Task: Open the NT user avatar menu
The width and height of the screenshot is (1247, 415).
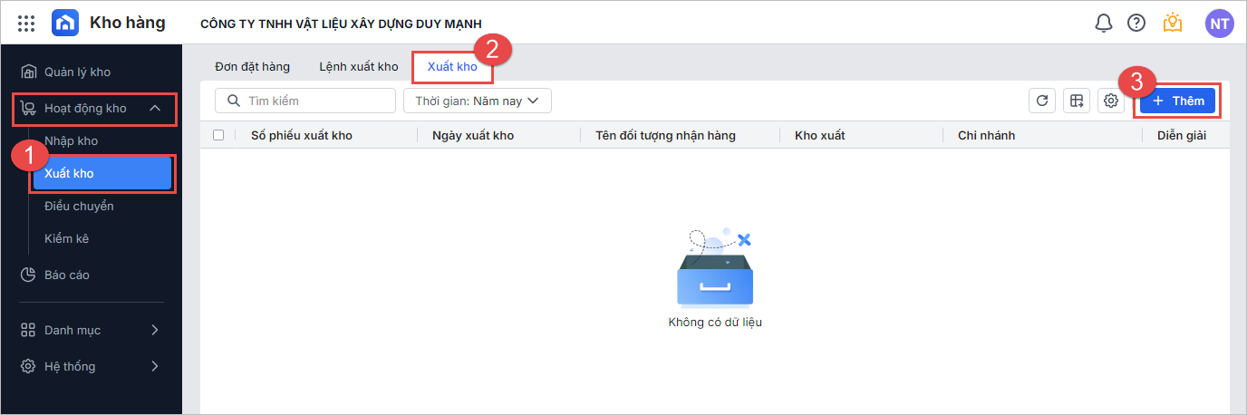Action: tap(1219, 24)
